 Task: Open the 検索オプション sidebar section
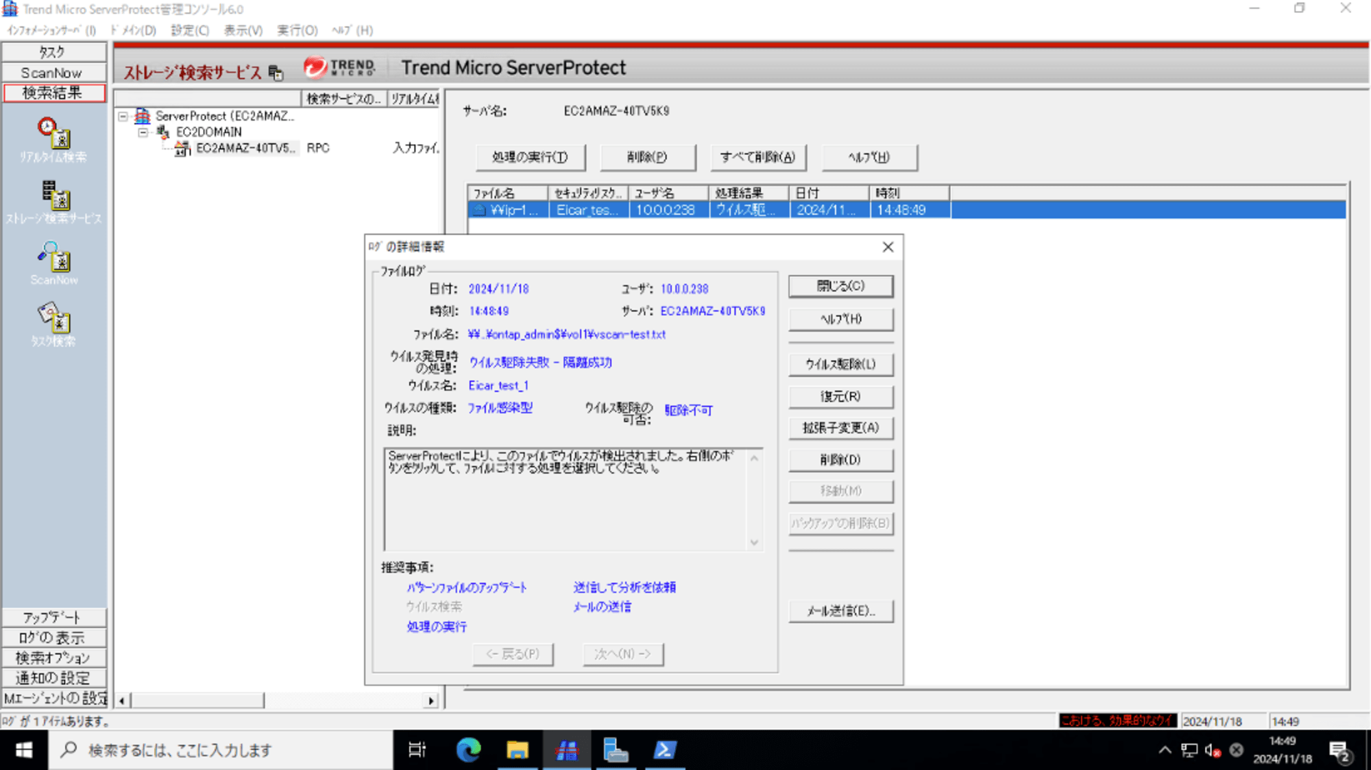click(53, 658)
